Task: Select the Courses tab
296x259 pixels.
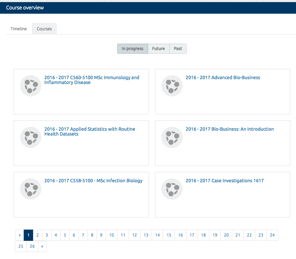Action: point(44,29)
